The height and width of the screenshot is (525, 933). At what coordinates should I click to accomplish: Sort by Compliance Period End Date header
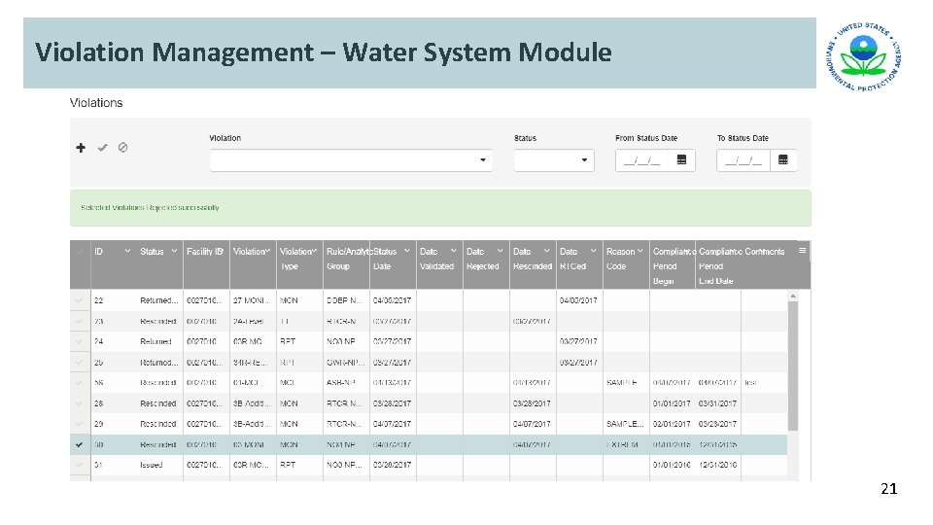point(718,266)
